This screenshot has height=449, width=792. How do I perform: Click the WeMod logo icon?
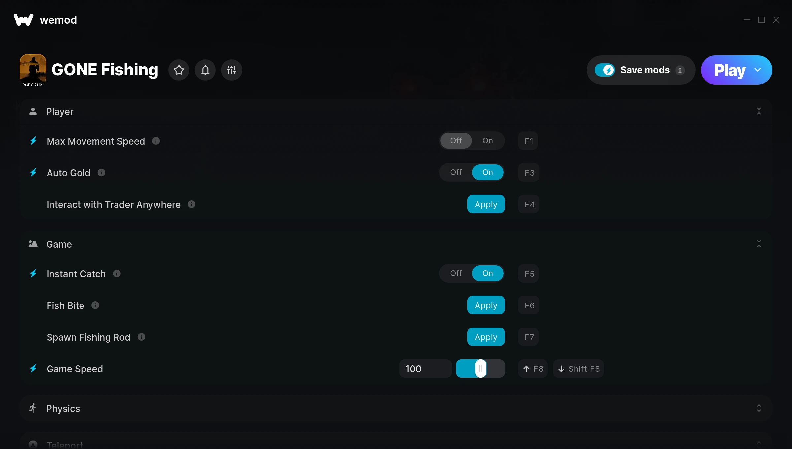click(x=23, y=20)
